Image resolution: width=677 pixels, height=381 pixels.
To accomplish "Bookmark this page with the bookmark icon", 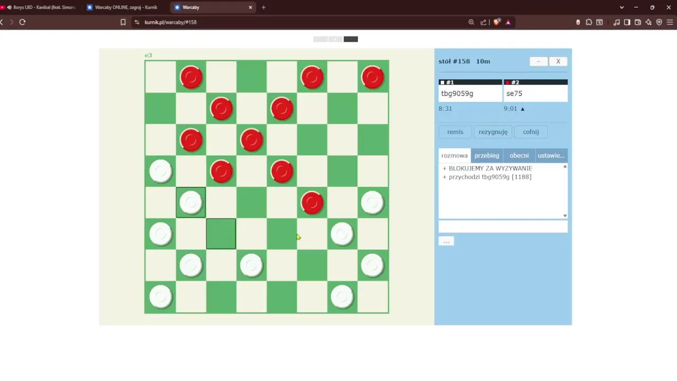I will 123,22.
